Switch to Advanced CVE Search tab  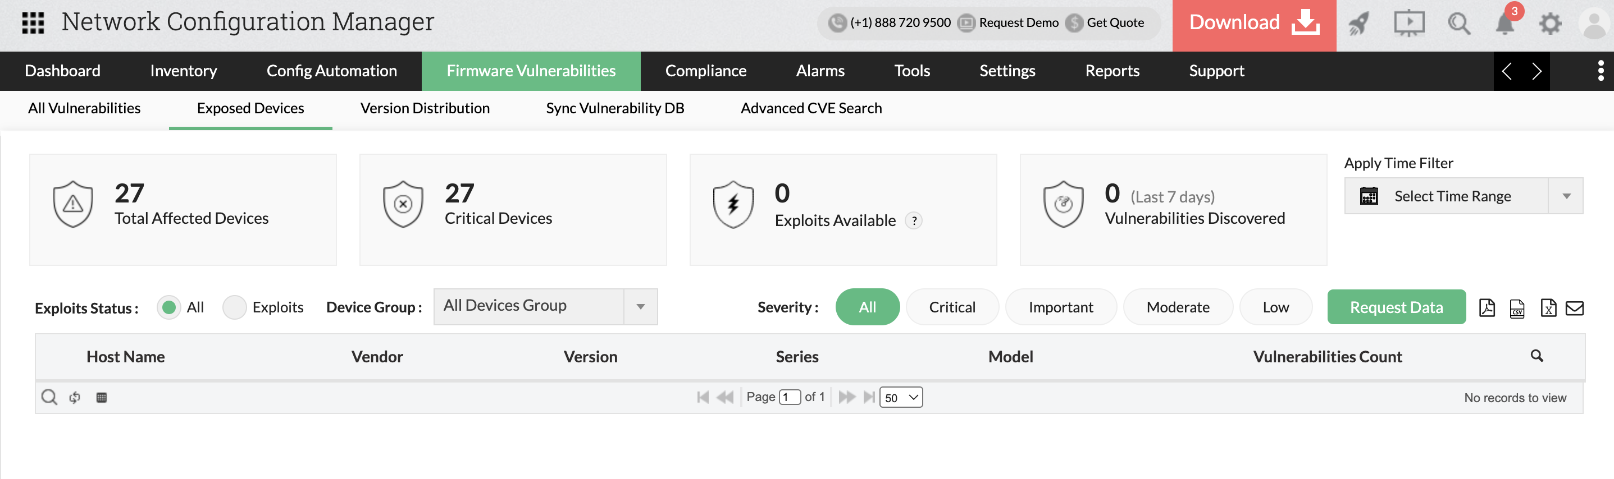click(x=811, y=108)
